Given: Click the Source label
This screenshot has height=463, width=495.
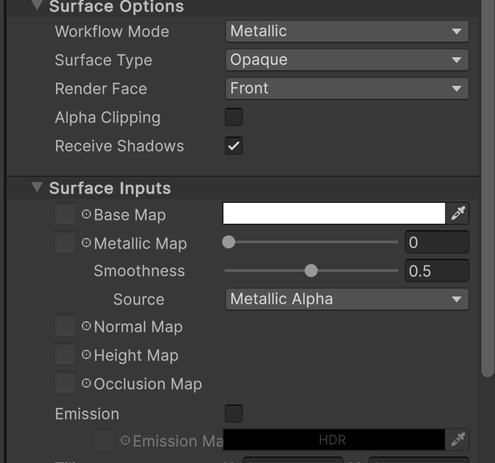Looking at the screenshot, I should 139,299.
